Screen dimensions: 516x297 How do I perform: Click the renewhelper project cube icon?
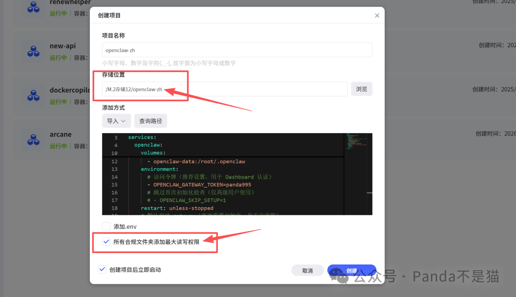pos(33,7)
